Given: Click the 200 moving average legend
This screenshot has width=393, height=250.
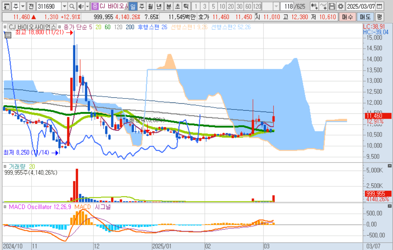Looking at the screenshot, I should pos(130,27).
